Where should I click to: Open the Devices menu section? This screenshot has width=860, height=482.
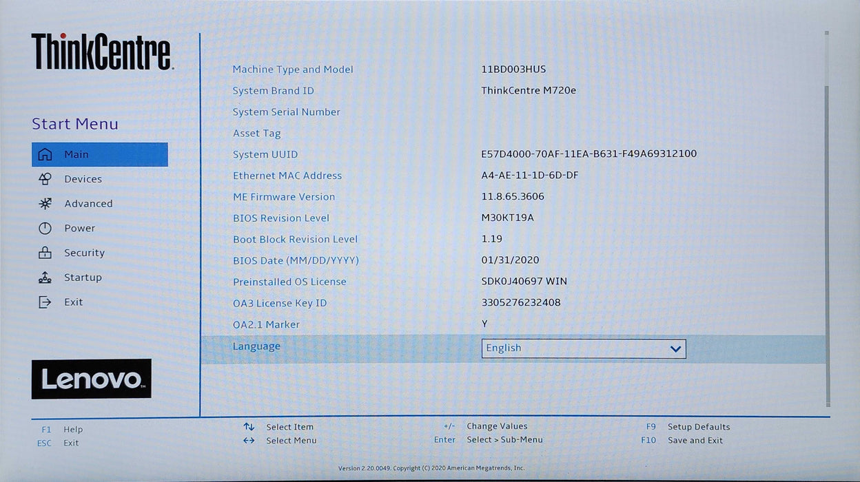pos(83,179)
